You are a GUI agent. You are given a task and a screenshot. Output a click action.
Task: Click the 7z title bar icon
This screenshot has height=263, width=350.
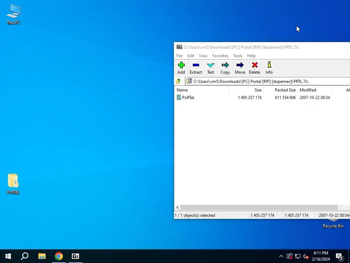click(x=179, y=47)
